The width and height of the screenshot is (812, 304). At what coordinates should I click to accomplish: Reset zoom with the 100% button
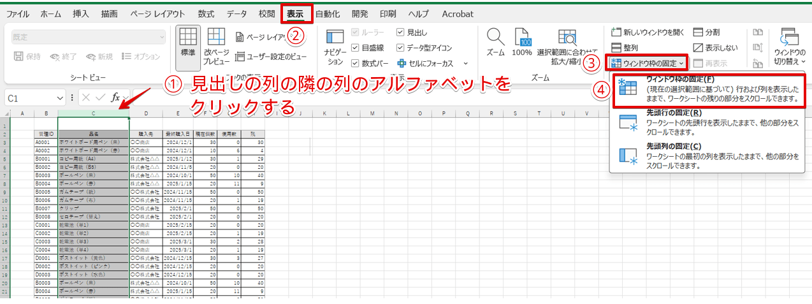pyautogui.click(x=522, y=42)
